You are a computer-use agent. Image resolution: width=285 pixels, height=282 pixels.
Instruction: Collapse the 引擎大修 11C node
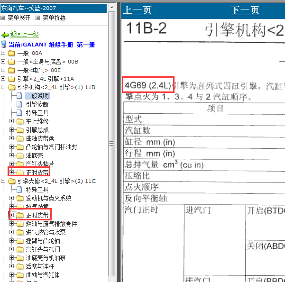tap(3, 181)
